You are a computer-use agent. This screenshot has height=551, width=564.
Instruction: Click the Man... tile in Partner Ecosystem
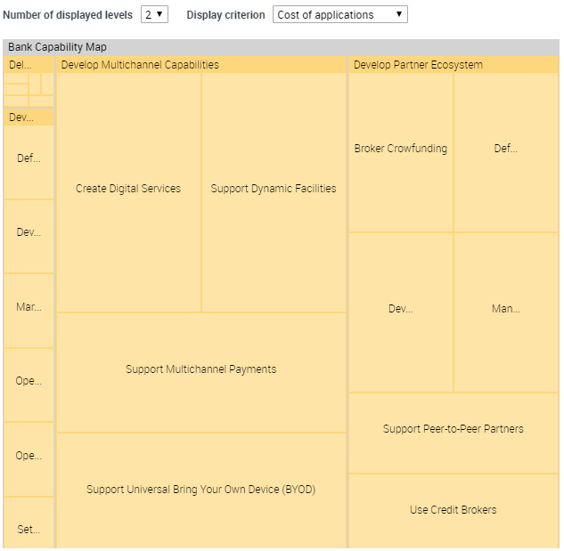(506, 310)
